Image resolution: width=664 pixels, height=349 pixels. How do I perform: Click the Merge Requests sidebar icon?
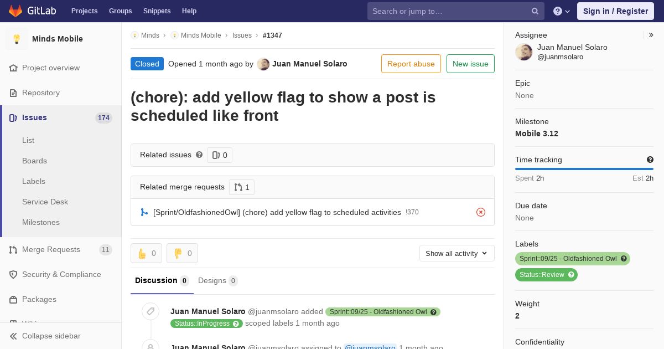coord(13,249)
